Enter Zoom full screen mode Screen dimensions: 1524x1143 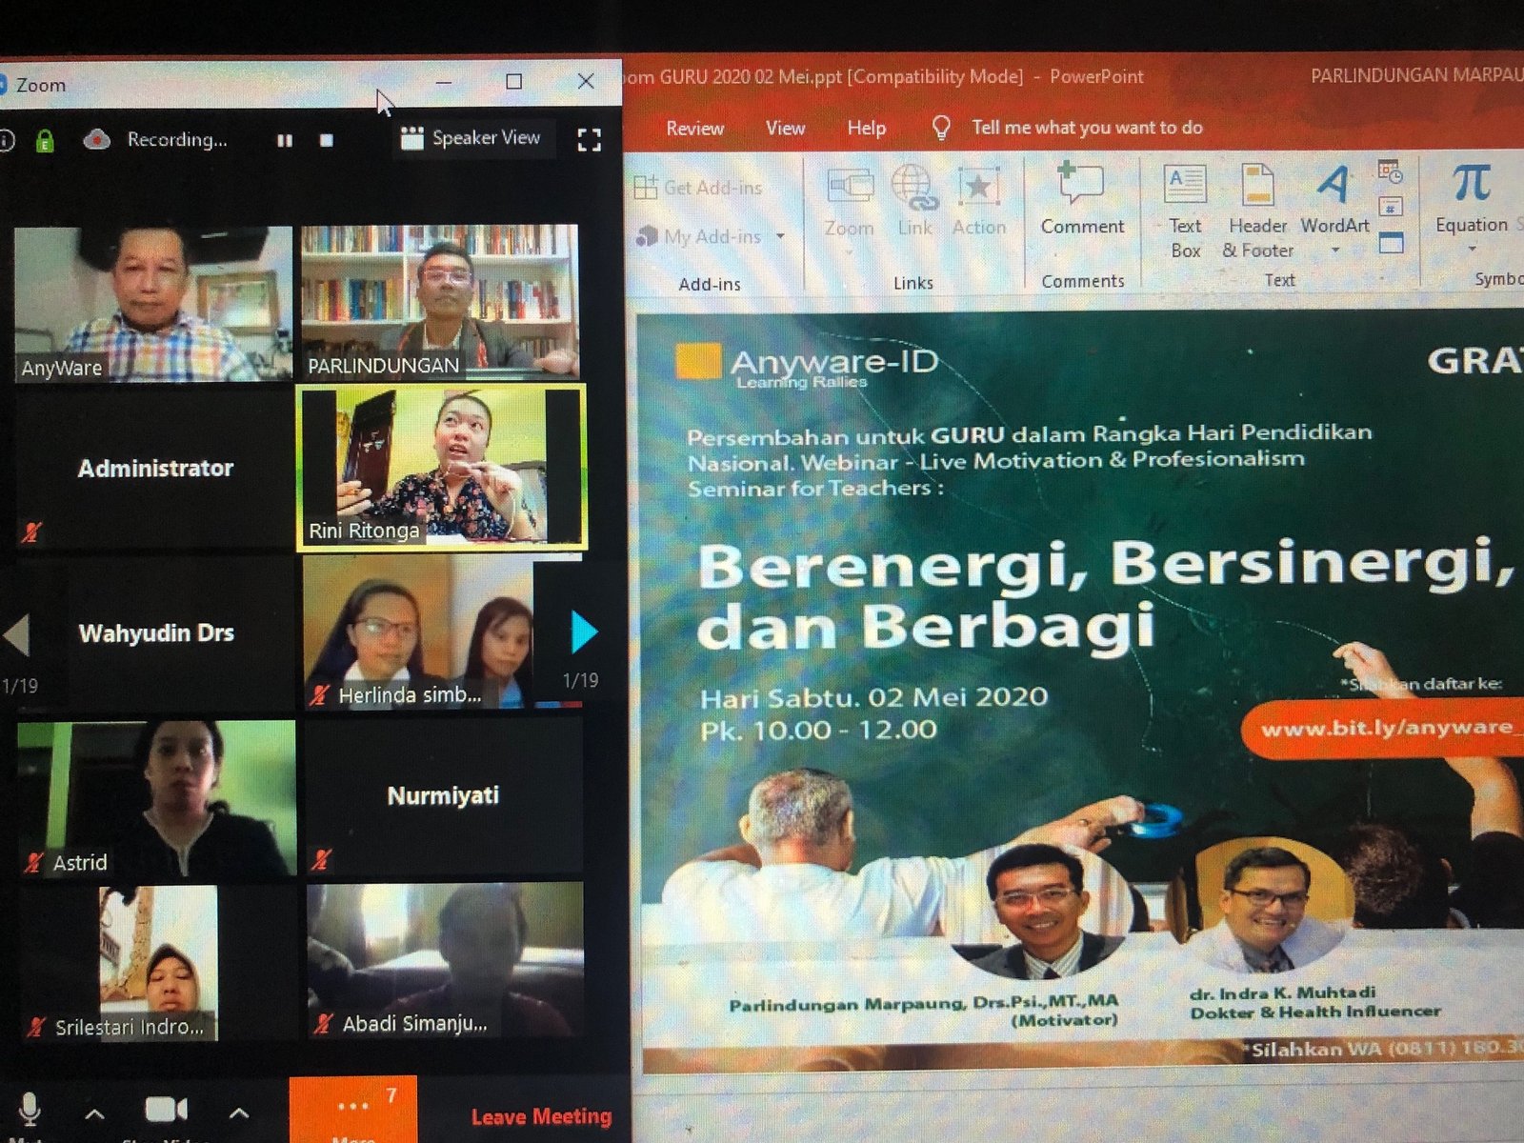pos(590,140)
